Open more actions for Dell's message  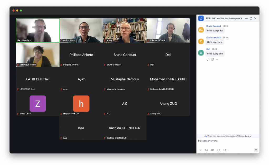(217, 59)
